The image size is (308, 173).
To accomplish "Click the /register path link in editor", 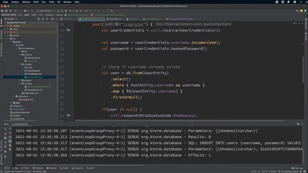I will click(x=134, y=24).
